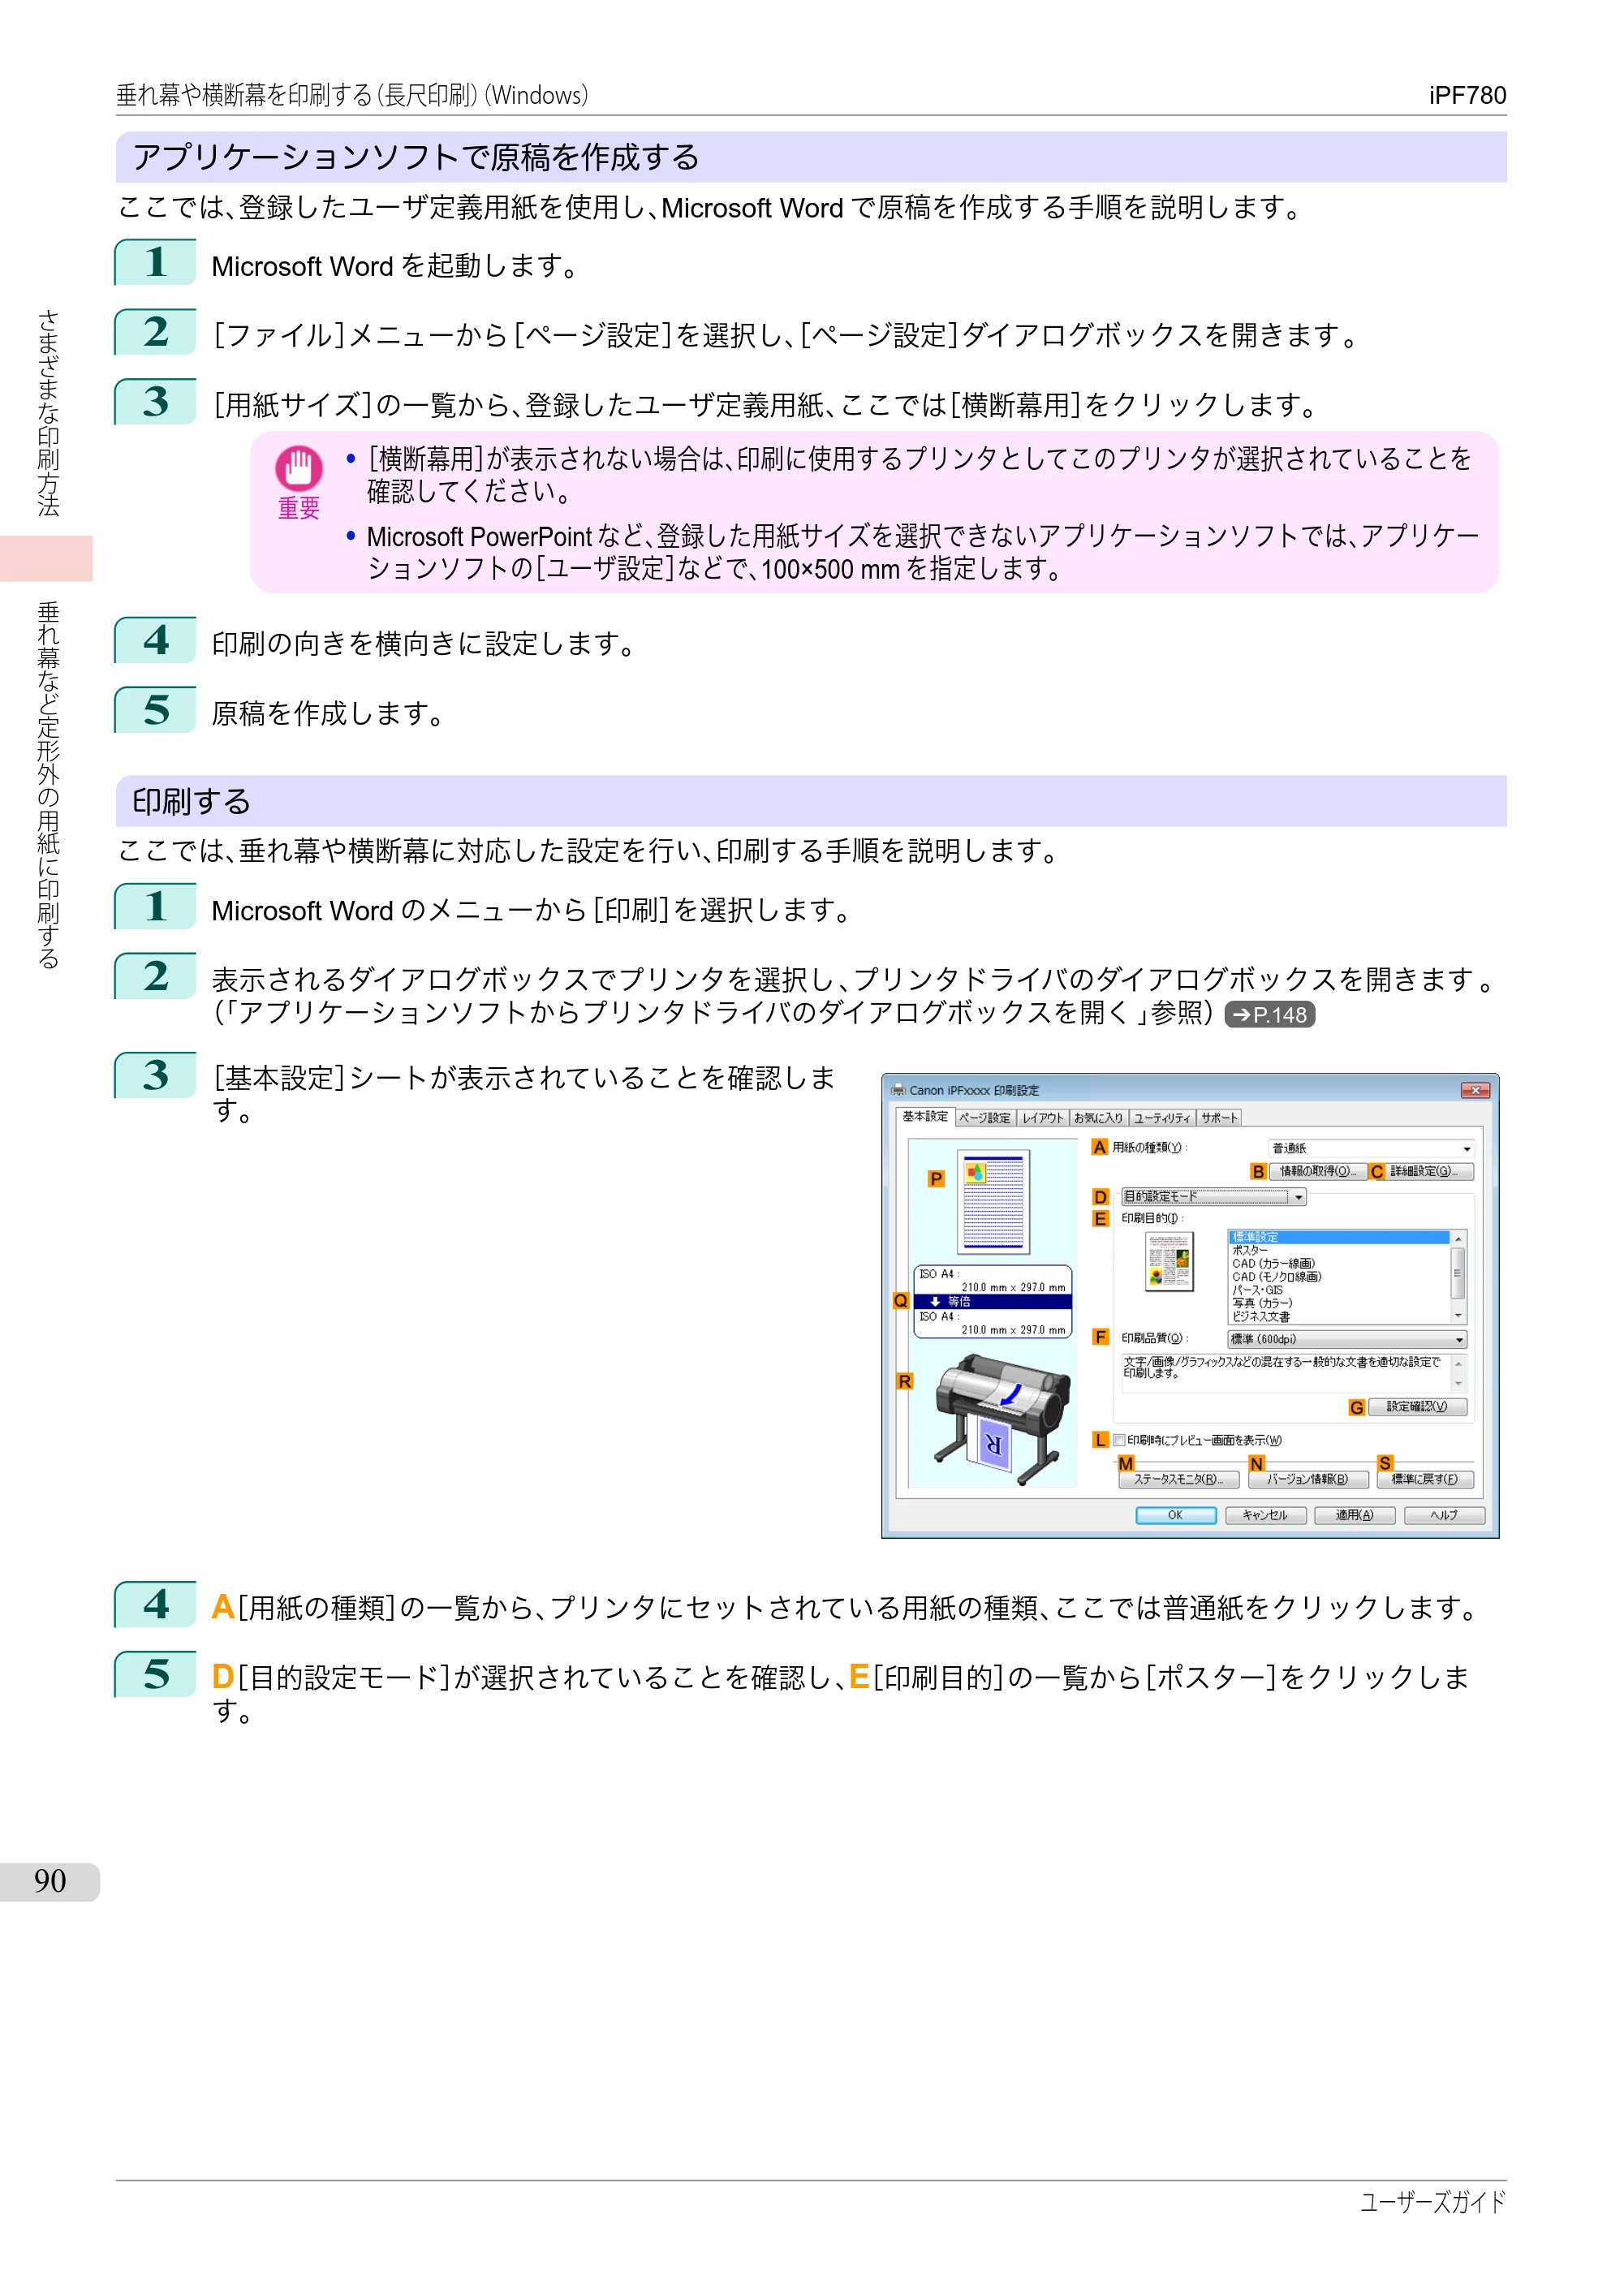
Task: Click the 情報の取得 button
Action: click(x=1318, y=1171)
